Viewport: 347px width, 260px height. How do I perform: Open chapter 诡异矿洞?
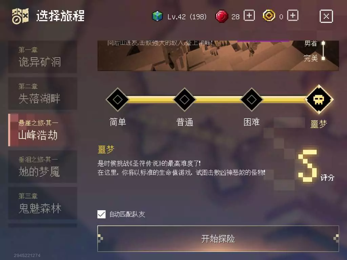tap(43, 57)
